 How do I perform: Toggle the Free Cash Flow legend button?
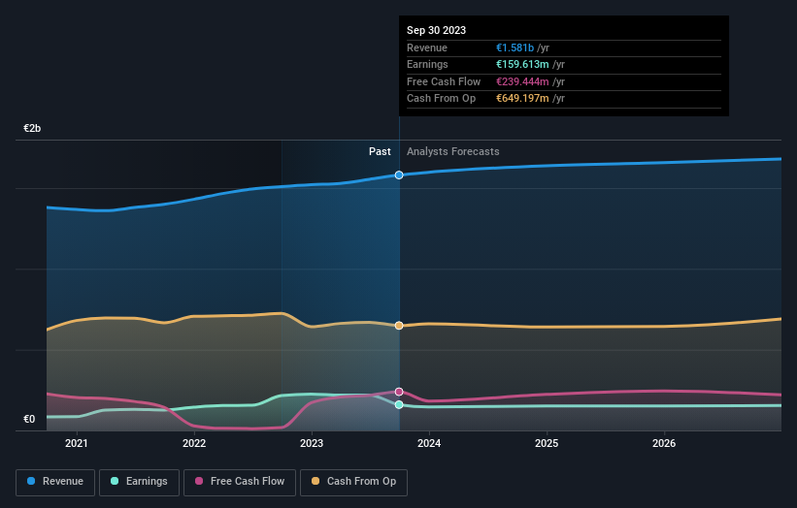[x=240, y=482]
